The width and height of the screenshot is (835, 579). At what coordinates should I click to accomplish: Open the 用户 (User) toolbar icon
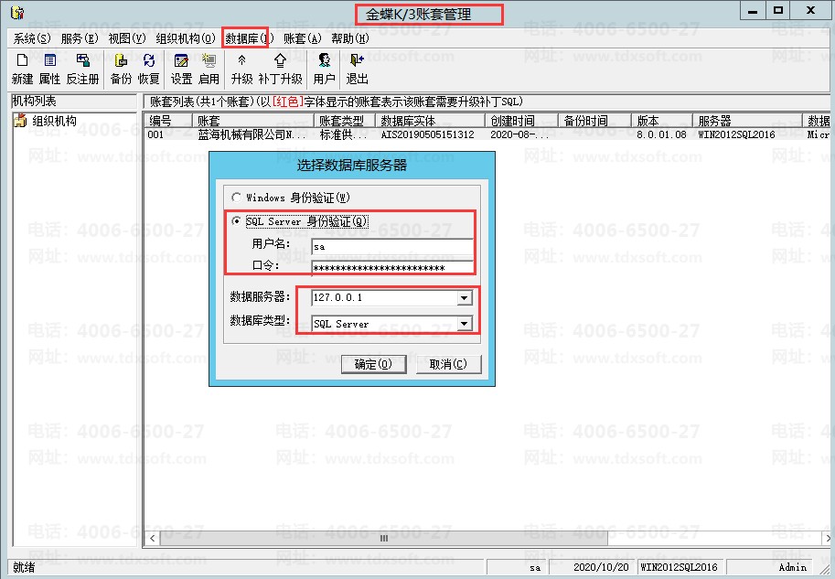point(324,70)
